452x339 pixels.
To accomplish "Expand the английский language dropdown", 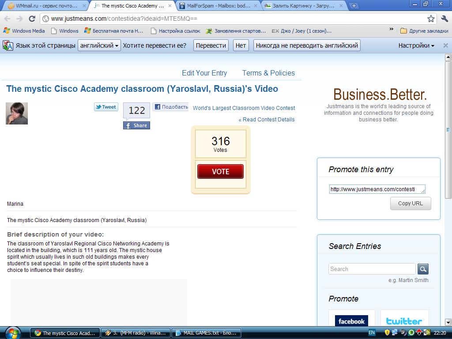I will [99, 45].
